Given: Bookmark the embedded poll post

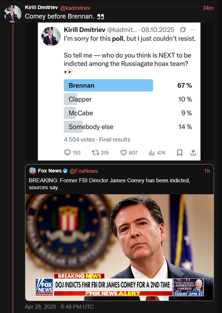Looking at the screenshot, I should point(180,153).
